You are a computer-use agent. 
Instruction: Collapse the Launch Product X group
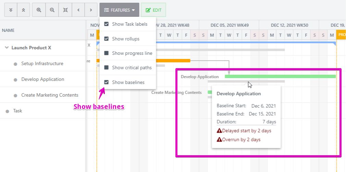tap(7, 48)
